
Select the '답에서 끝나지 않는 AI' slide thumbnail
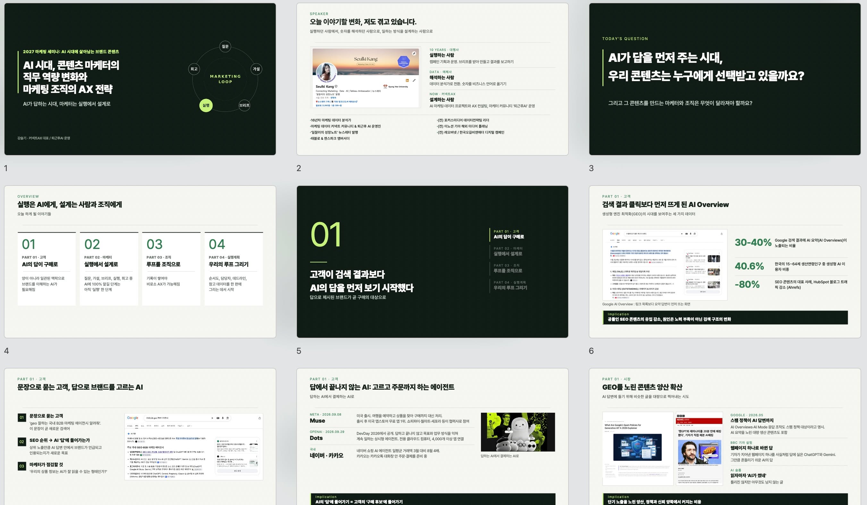click(433, 437)
